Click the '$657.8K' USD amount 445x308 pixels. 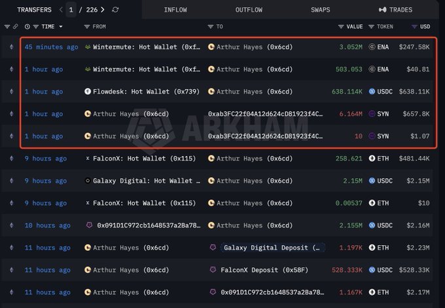[x=416, y=114]
